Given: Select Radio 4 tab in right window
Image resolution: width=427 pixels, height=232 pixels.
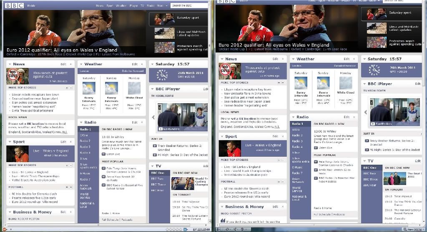Looking at the screenshot, I should 297,147.
